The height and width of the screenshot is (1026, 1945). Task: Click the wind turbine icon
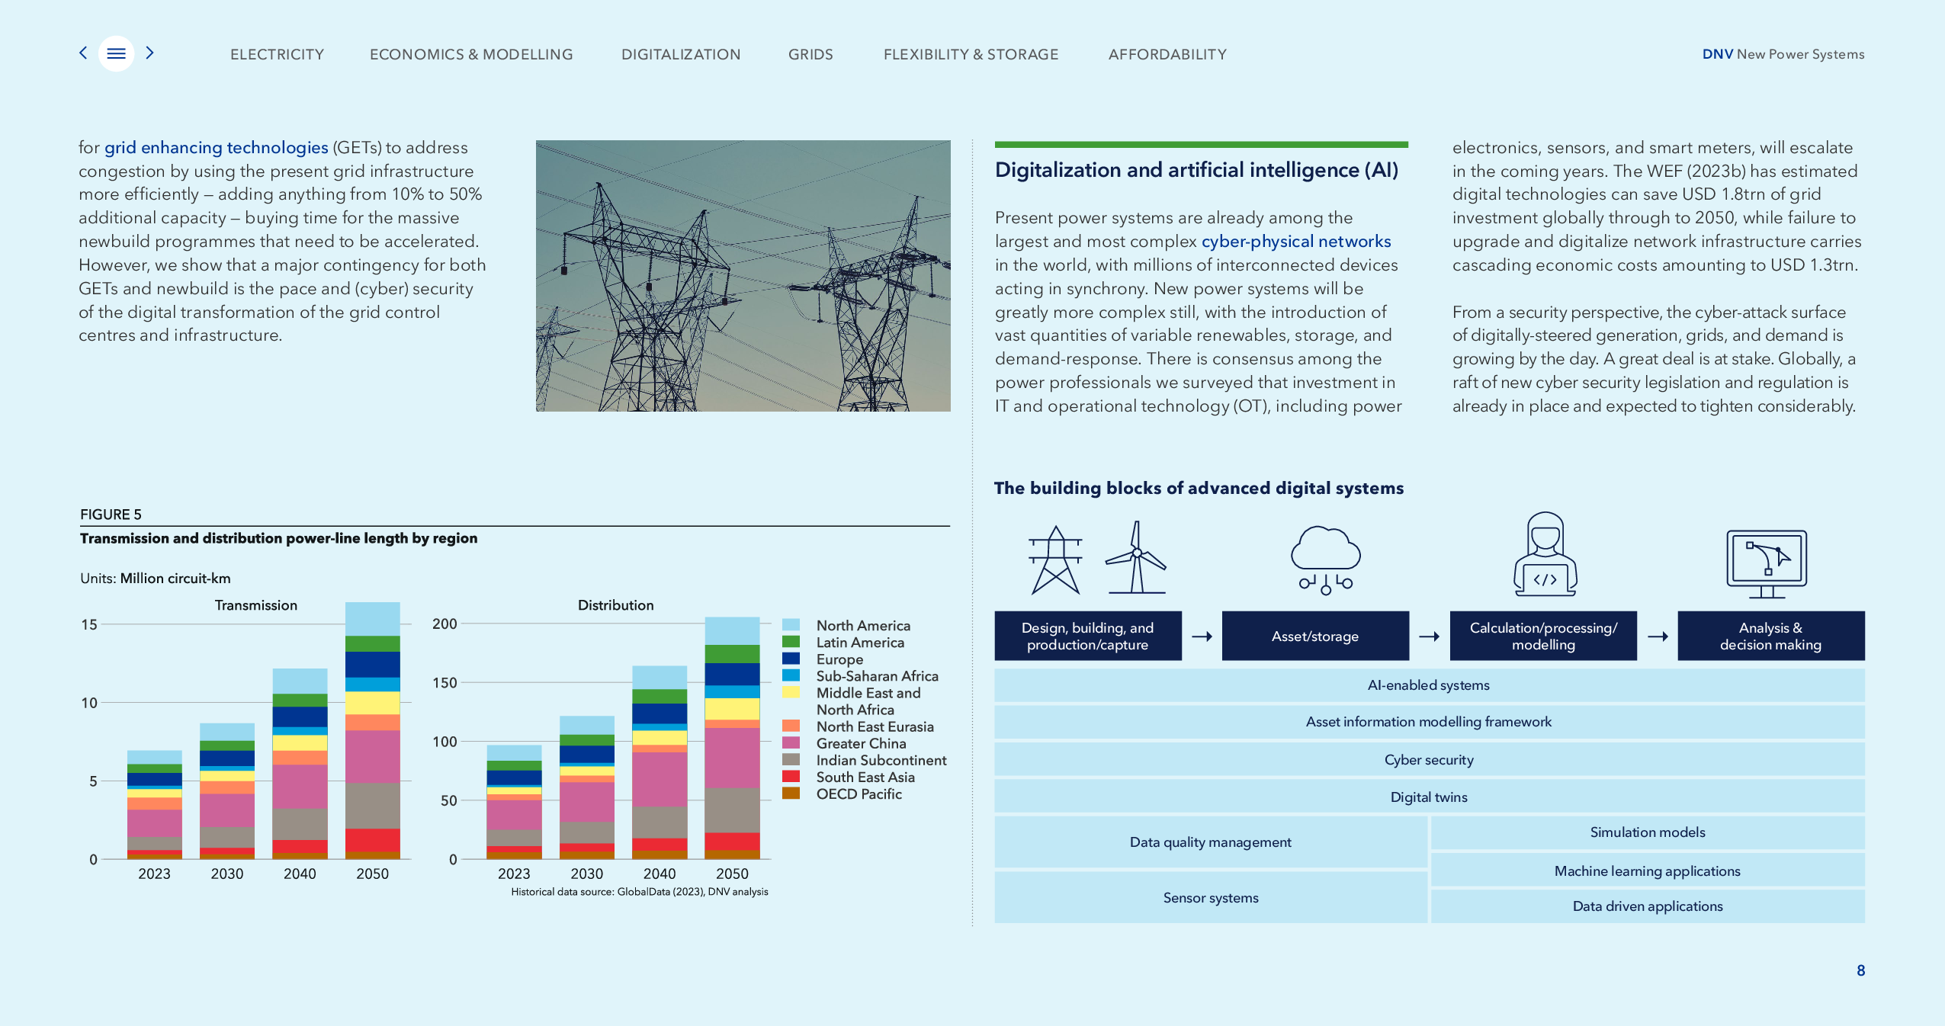pyautogui.click(x=1136, y=558)
